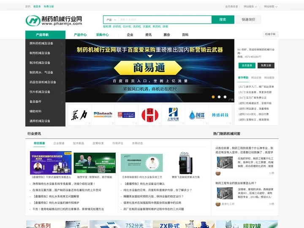Select the third carousel dot
Image resolution: width=304 pixels, height=228 pixels.
[x=225, y=97]
